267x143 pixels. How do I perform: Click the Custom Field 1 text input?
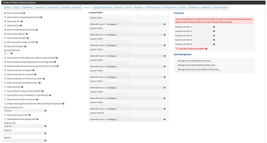tap(110, 21)
